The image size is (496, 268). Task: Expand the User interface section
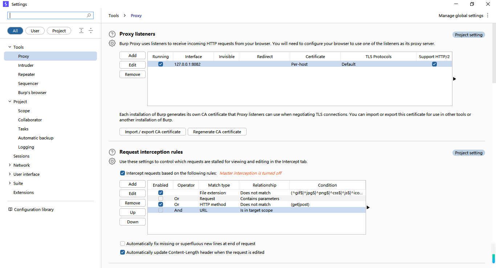10,174
